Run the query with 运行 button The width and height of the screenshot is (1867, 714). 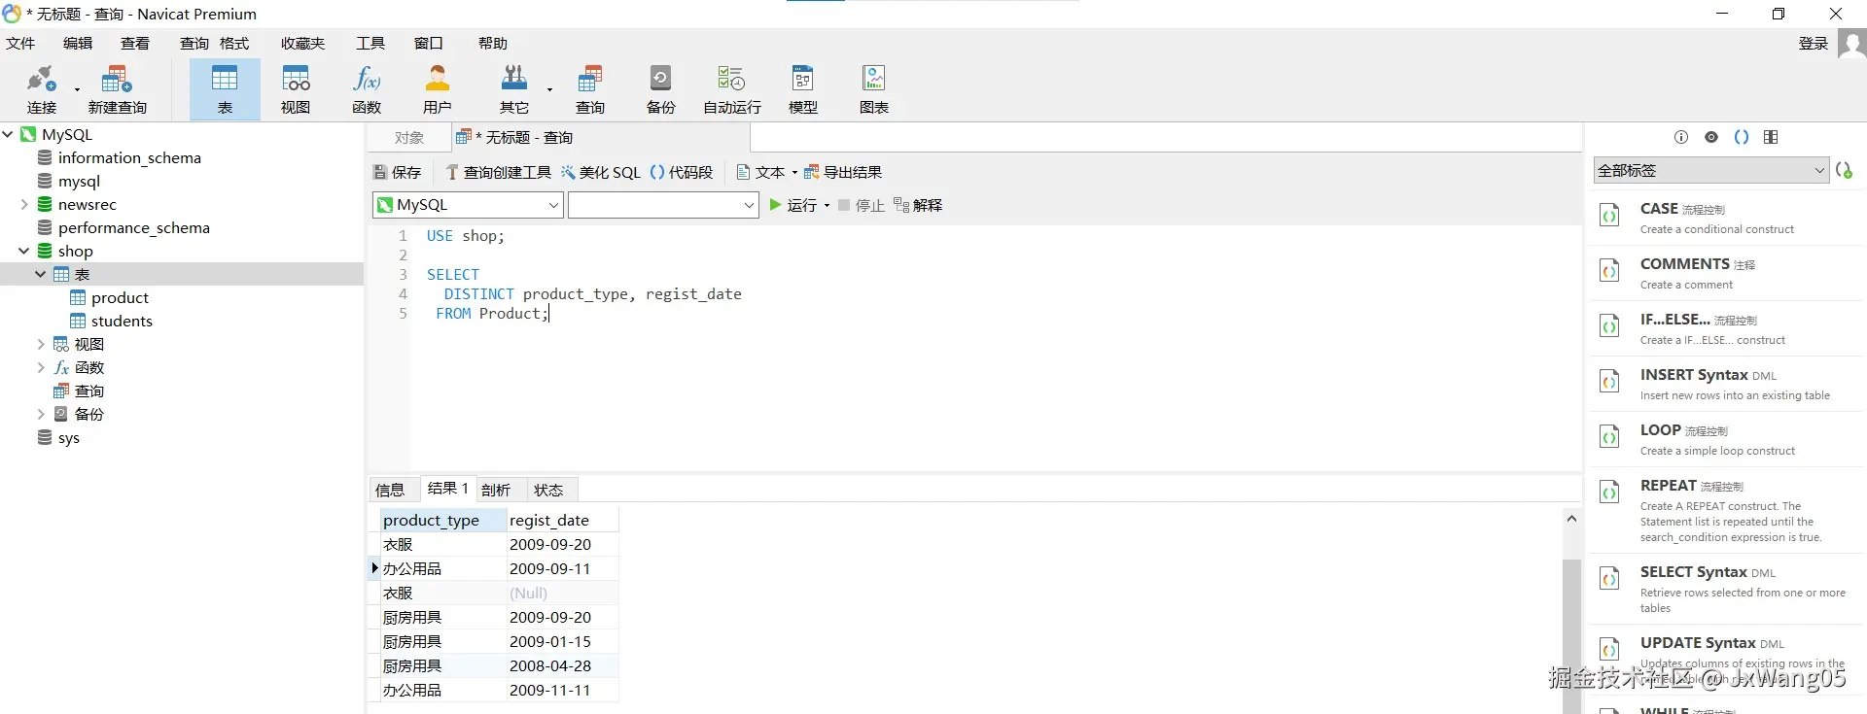[793, 205]
